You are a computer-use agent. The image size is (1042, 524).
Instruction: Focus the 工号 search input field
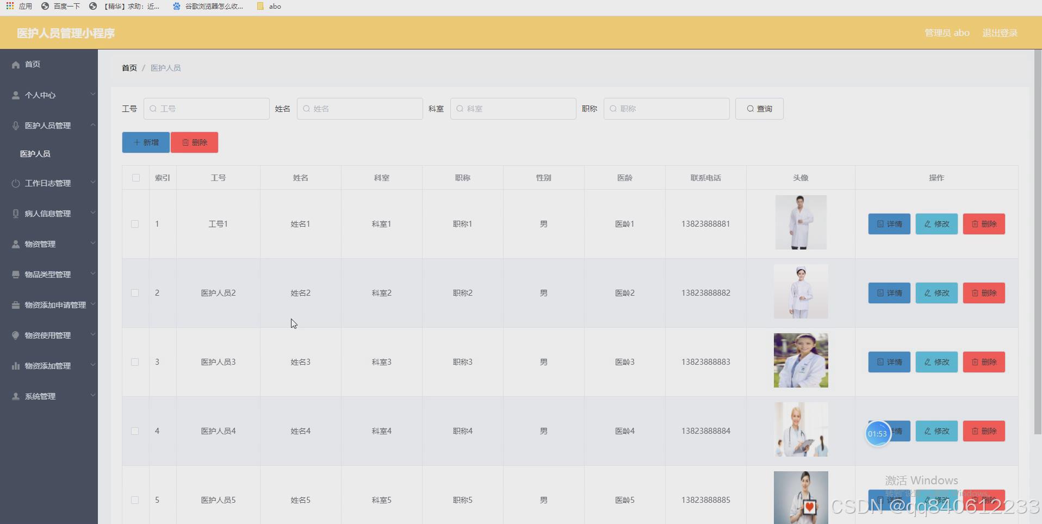pos(207,109)
